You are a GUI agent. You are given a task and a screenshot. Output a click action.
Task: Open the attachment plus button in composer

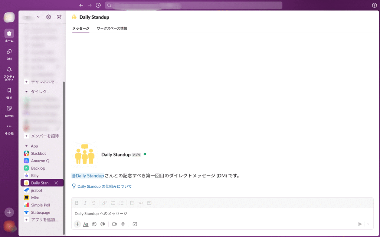[77, 224]
